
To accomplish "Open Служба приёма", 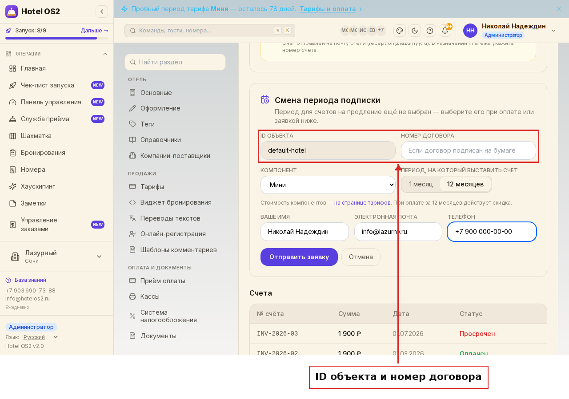I will (x=56, y=119).
